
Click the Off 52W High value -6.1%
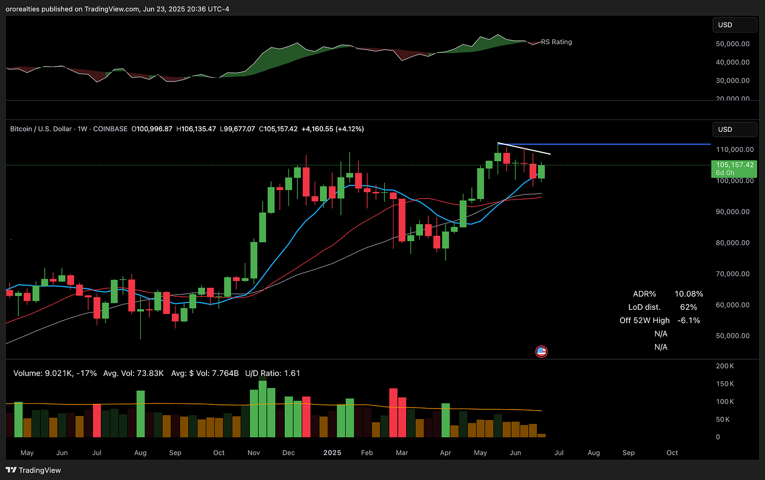click(x=689, y=320)
